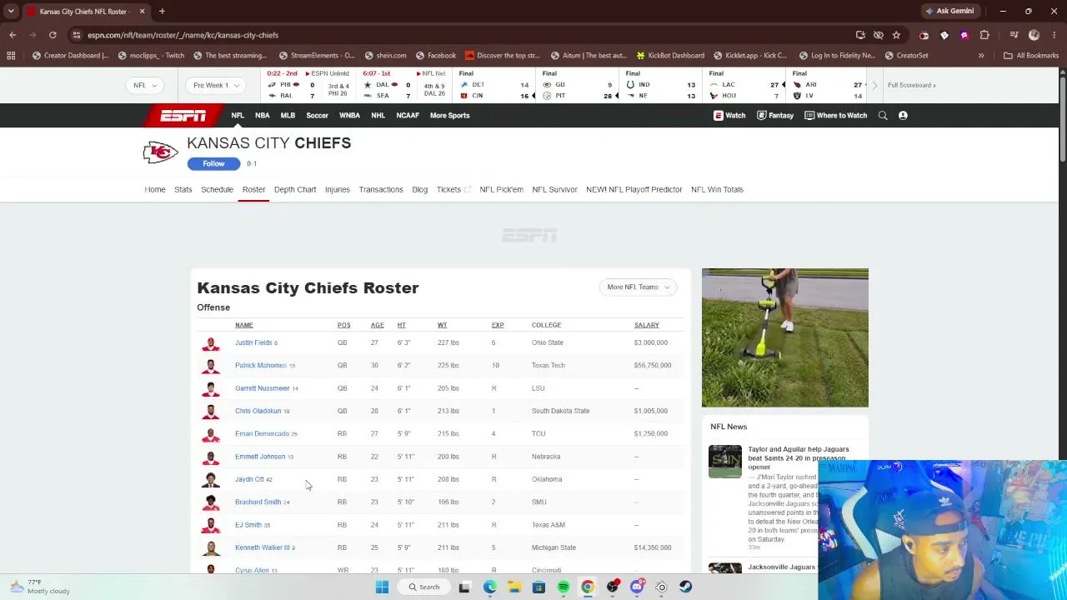Click the taskbar Search box
This screenshot has height=600, width=1067.
tap(423, 587)
